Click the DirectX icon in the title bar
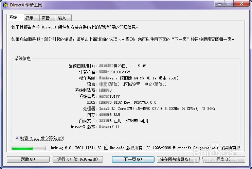 [5, 5]
